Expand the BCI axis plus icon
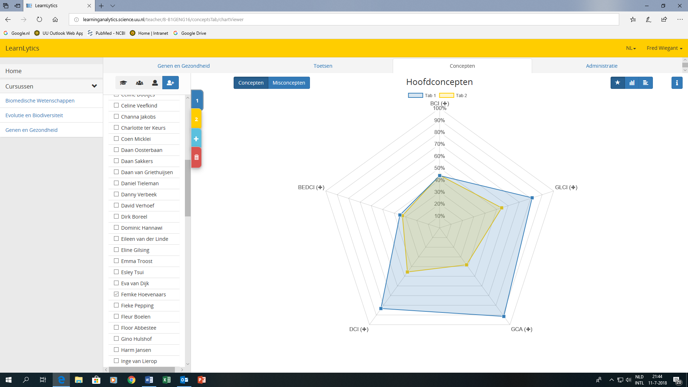 [x=445, y=104]
